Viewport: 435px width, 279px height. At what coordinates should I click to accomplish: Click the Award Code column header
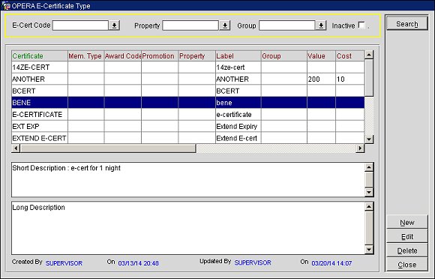pos(123,55)
